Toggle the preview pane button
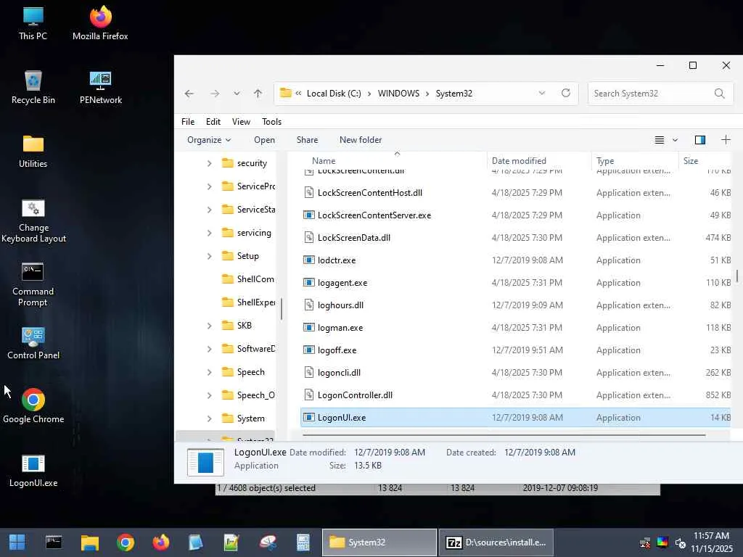Screen dimensions: 743x557 pos(700,140)
